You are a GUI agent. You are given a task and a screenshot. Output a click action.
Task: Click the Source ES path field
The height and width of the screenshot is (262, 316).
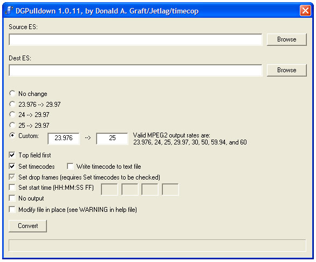tap(136, 39)
